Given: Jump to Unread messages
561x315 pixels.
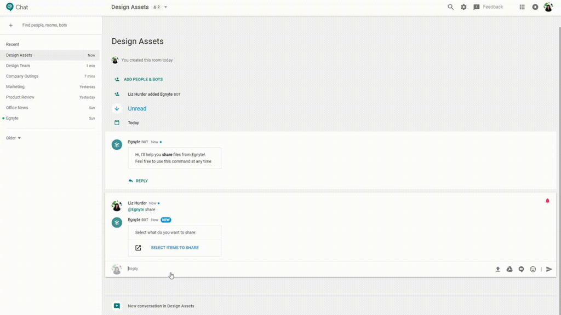Looking at the screenshot, I should [x=137, y=109].
